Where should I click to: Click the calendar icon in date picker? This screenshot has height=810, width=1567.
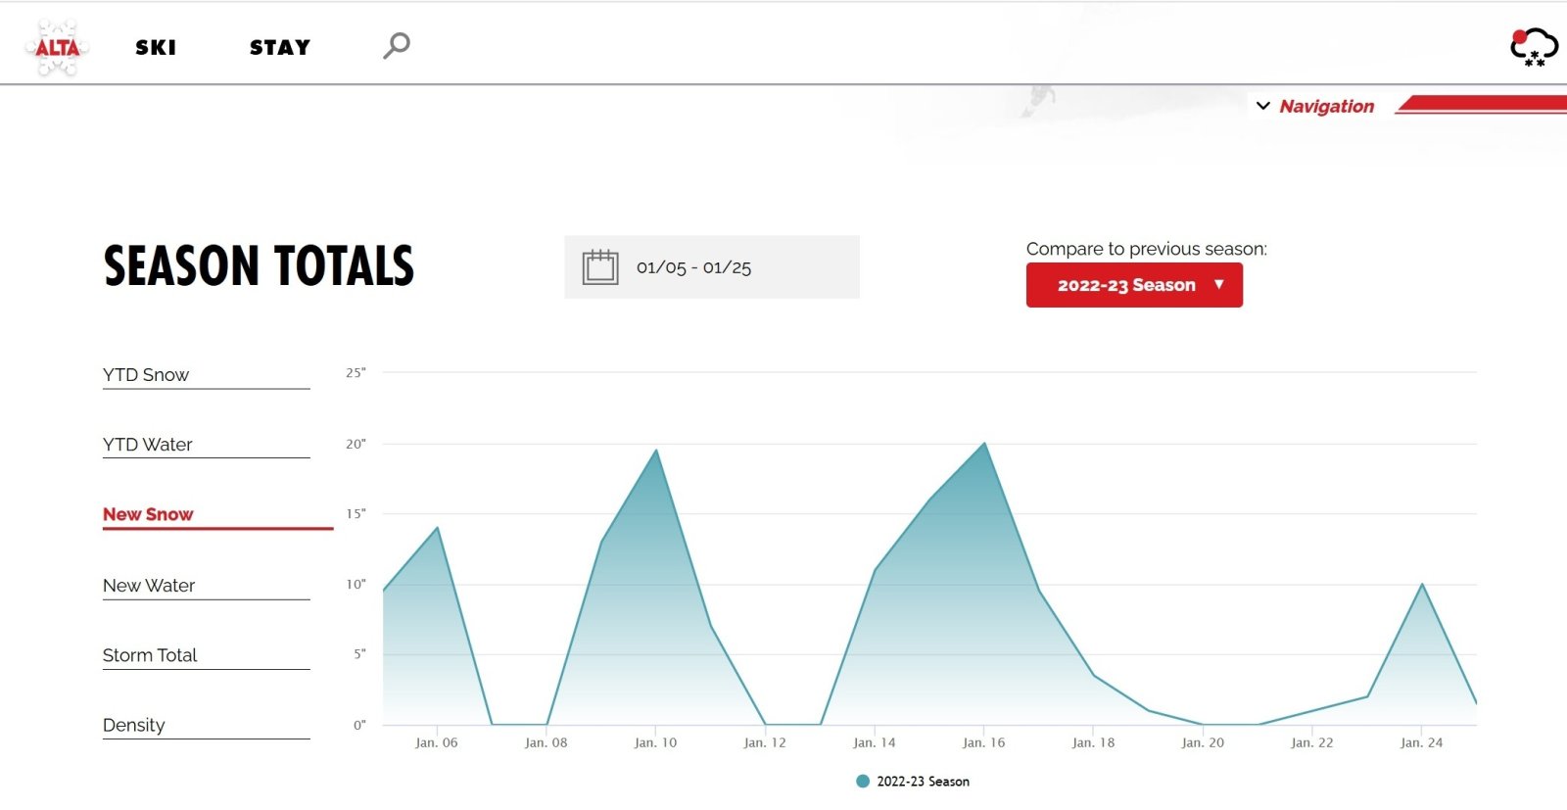pos(600,267)
